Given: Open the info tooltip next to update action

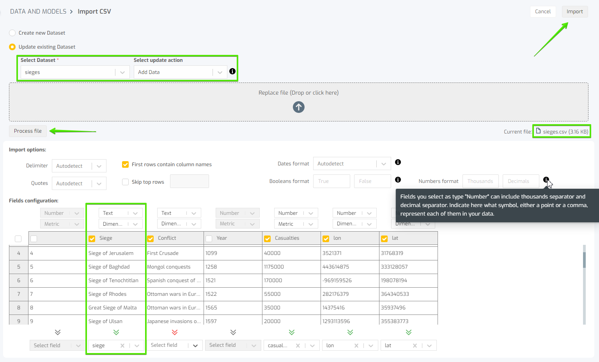Looking at the screenshot, I should [x=232, y=71].
